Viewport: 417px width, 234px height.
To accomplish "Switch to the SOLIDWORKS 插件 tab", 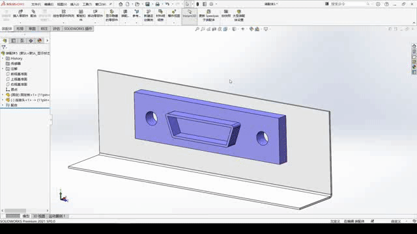I will coord(78,29).
